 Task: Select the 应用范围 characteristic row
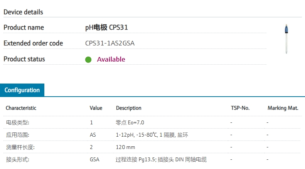click(153, 135)
